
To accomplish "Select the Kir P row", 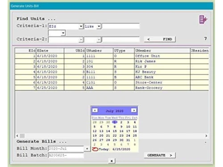I will tap(112, 67).
